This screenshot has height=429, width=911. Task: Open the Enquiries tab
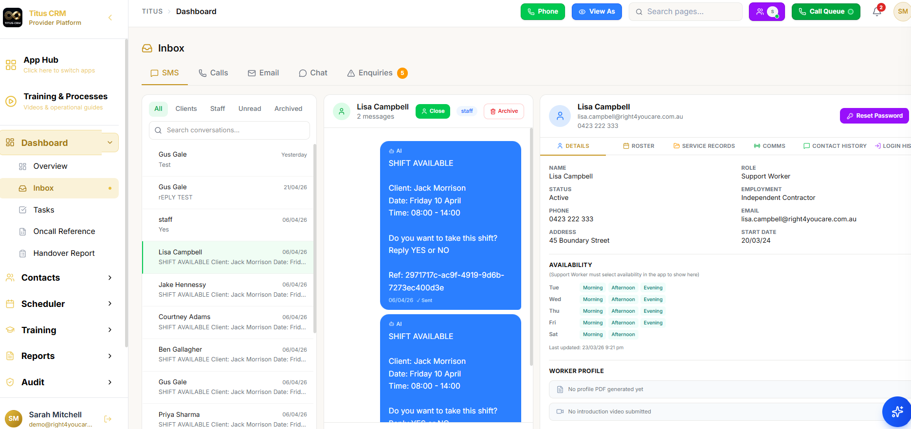click(377, 73)
